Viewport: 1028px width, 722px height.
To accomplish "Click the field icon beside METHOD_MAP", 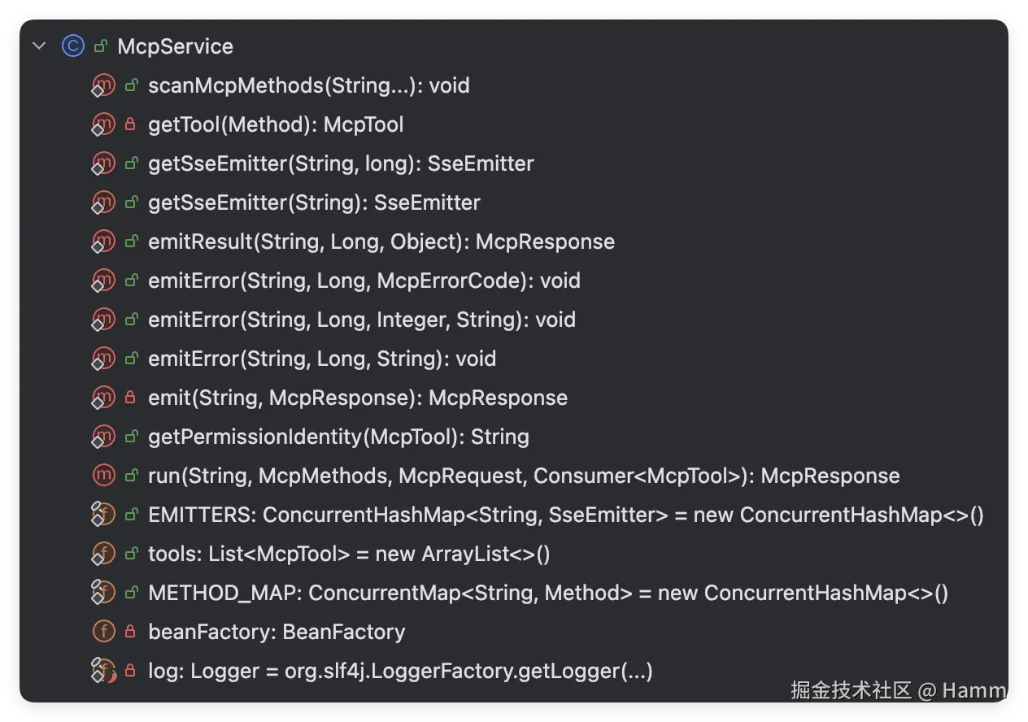I will pos(103,593).
